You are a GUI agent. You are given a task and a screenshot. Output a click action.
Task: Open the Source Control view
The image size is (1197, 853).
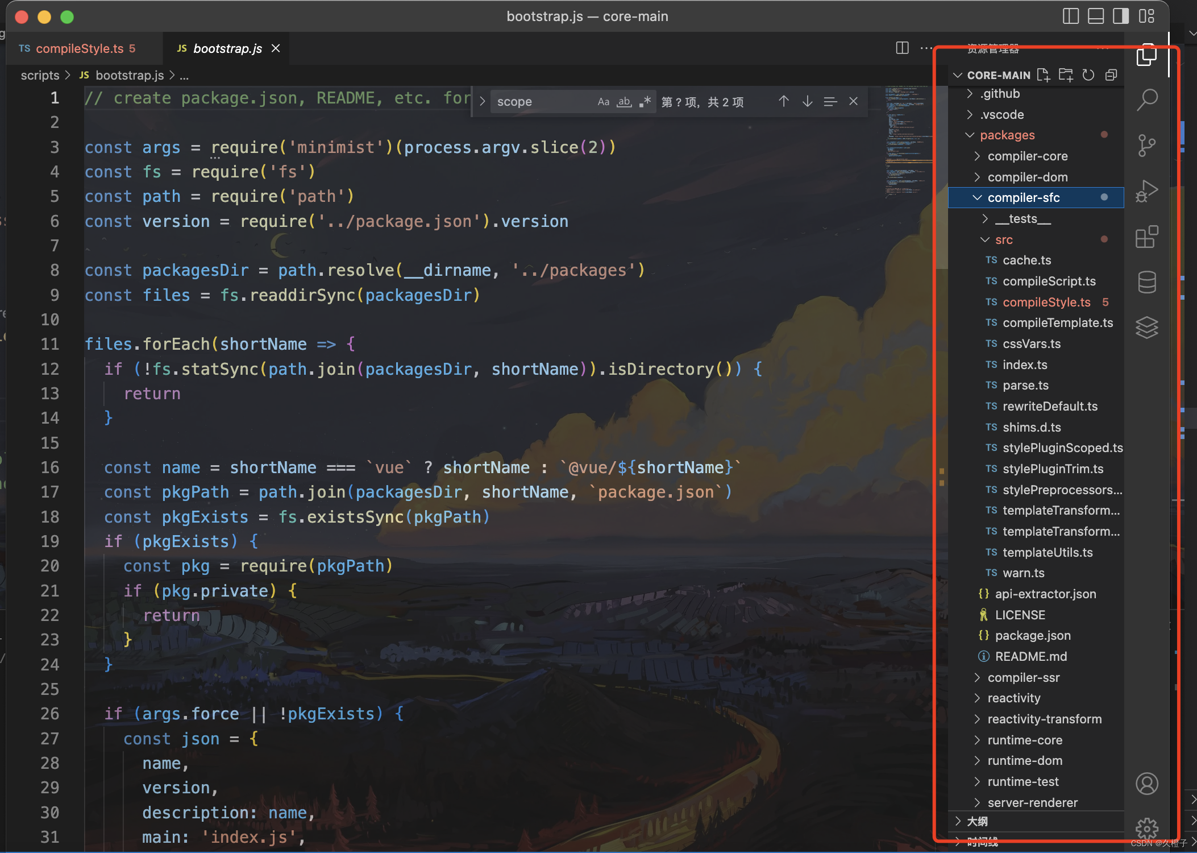[x=1147, y=146]
